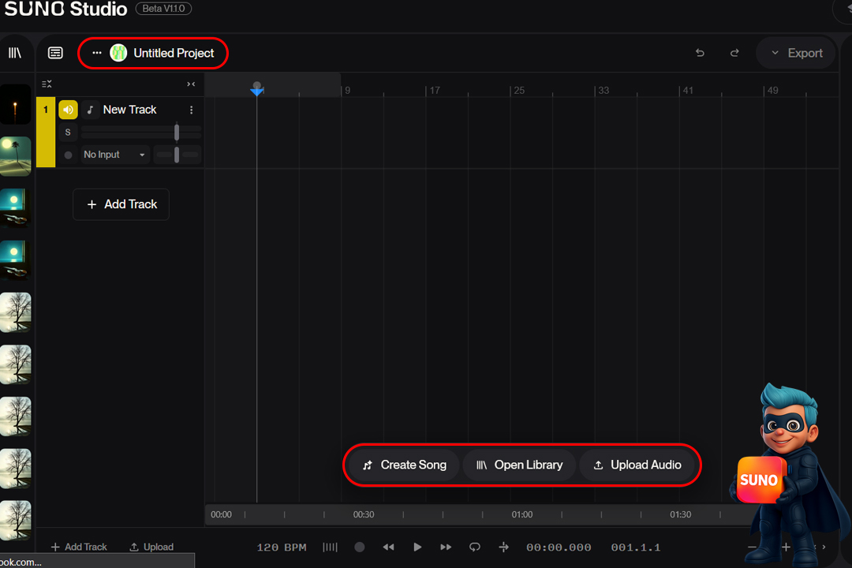This screenshot has width=852, height=568.
Task: Open the library panel icon top left
Action: (16, 52)
